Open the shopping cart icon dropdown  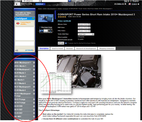pyautogui.click(x=17, y=4)
